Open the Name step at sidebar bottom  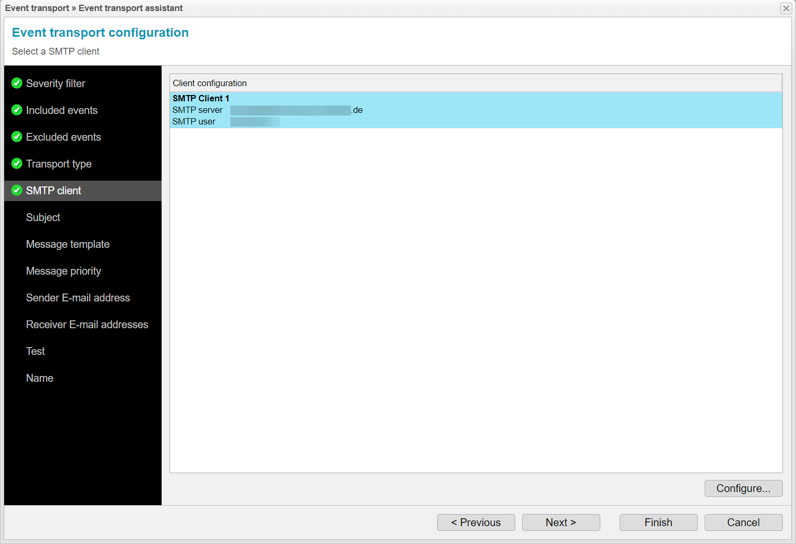click(39, 378)
